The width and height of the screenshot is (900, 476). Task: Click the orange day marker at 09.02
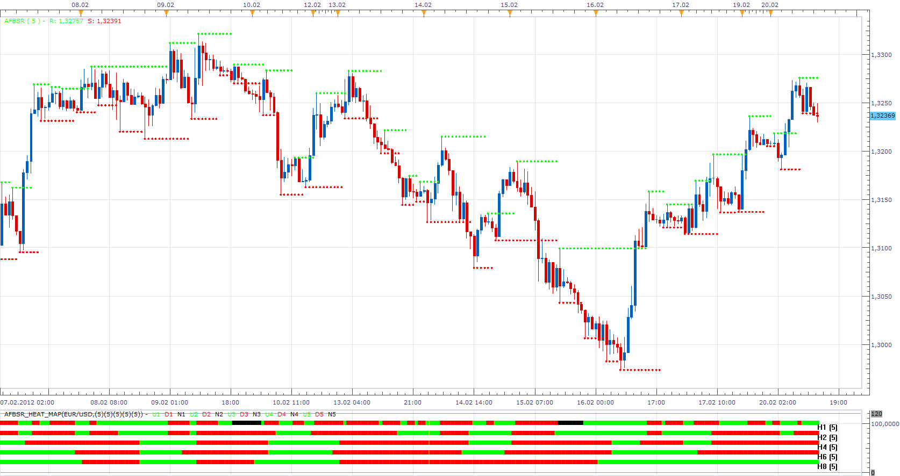pos(166,13)
